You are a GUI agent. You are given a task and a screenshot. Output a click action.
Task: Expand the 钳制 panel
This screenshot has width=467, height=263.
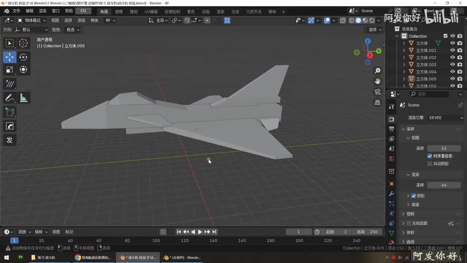coord(431,214)
